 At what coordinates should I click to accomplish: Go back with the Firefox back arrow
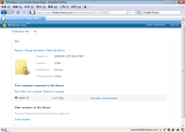(4, 12)
